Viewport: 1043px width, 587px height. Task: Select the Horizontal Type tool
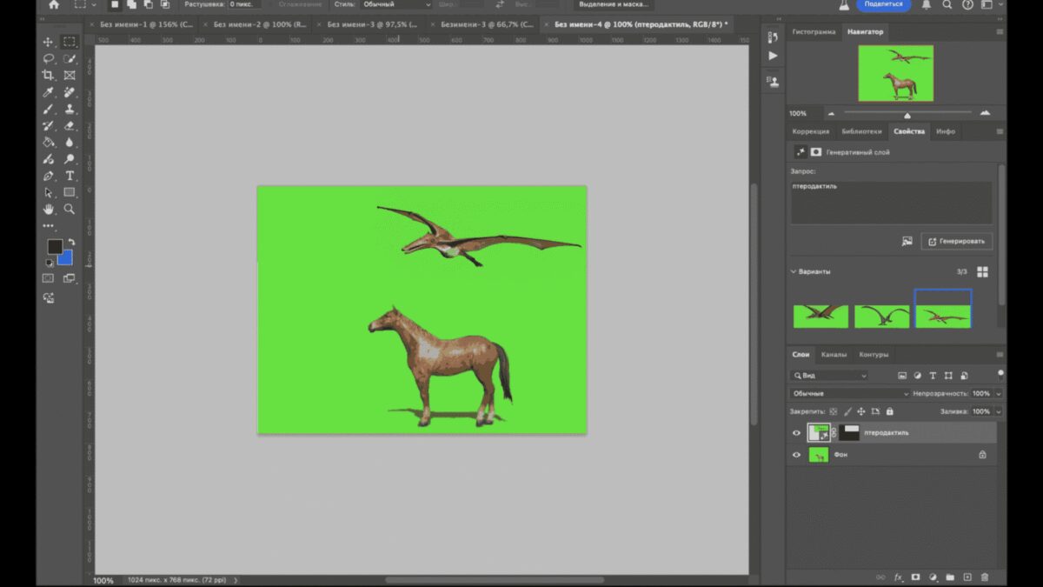[70, 176]
